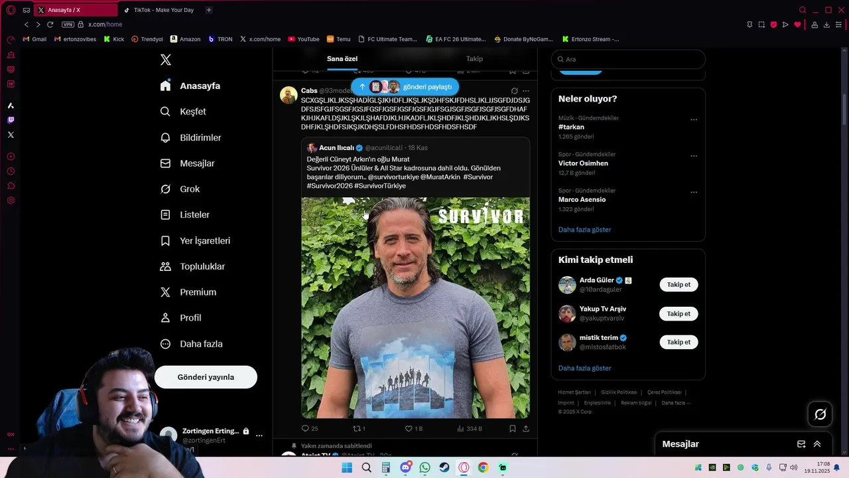Open options for Victor Osimhen trend
The image size is (849, 478).
tap(694, 156)
